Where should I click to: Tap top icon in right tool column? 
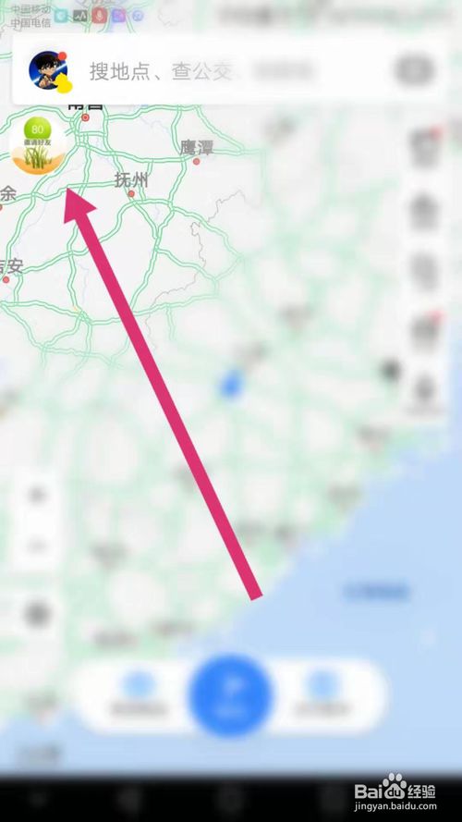pos(424,147)
